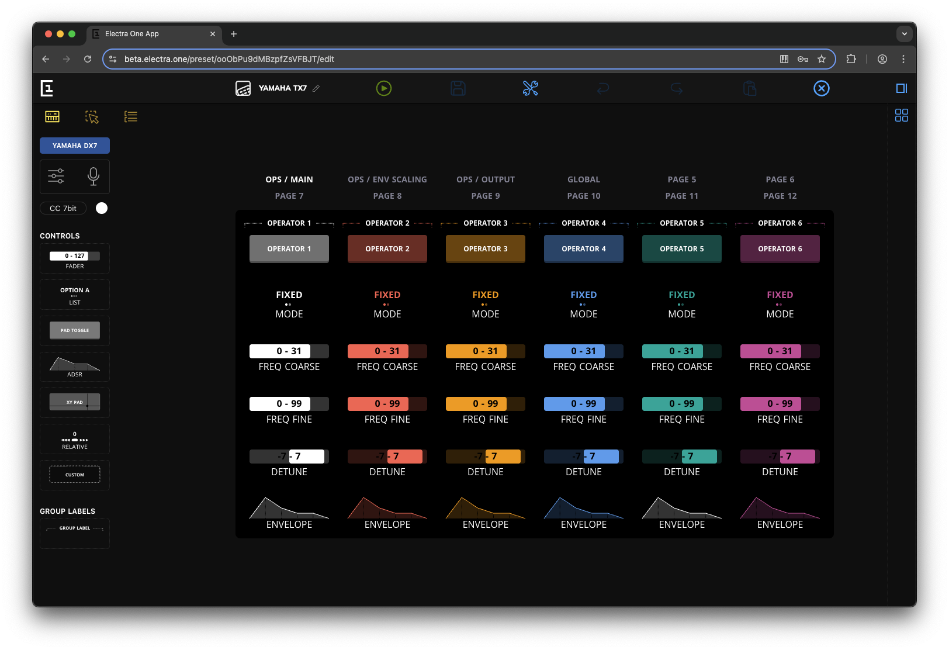
Task: Activate the selection cursor tool icon
Action: [92, 117]
